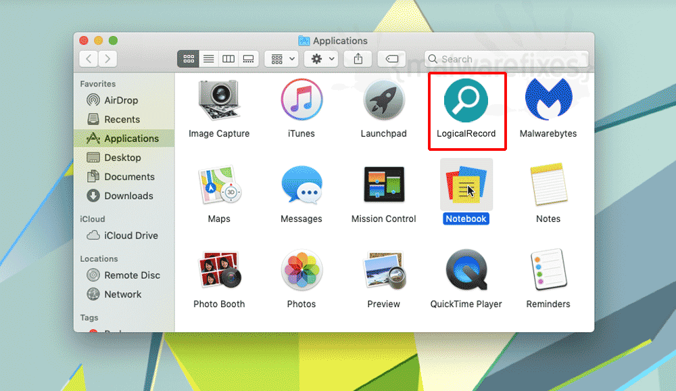Click the Applications folder icon in title bar
This screenshot has height=391, width=676.
pos(304,41)
